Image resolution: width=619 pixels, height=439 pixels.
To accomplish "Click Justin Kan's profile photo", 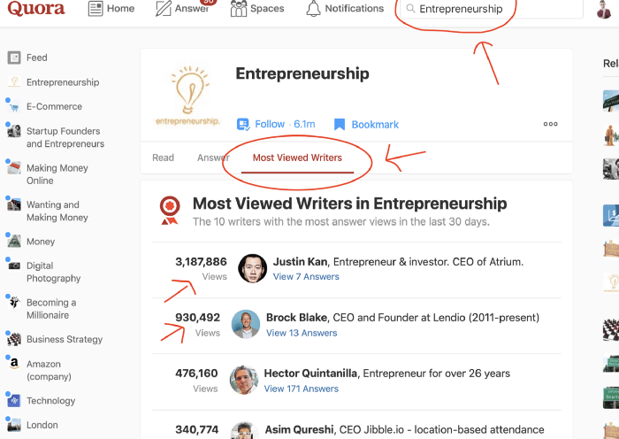I will 252,268.
